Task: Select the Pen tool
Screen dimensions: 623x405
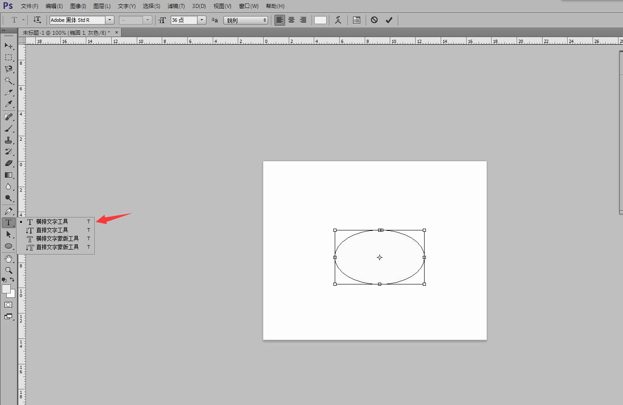Action: pos(8,211)
